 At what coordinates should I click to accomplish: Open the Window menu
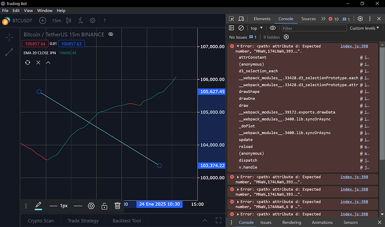coord(45,11)
